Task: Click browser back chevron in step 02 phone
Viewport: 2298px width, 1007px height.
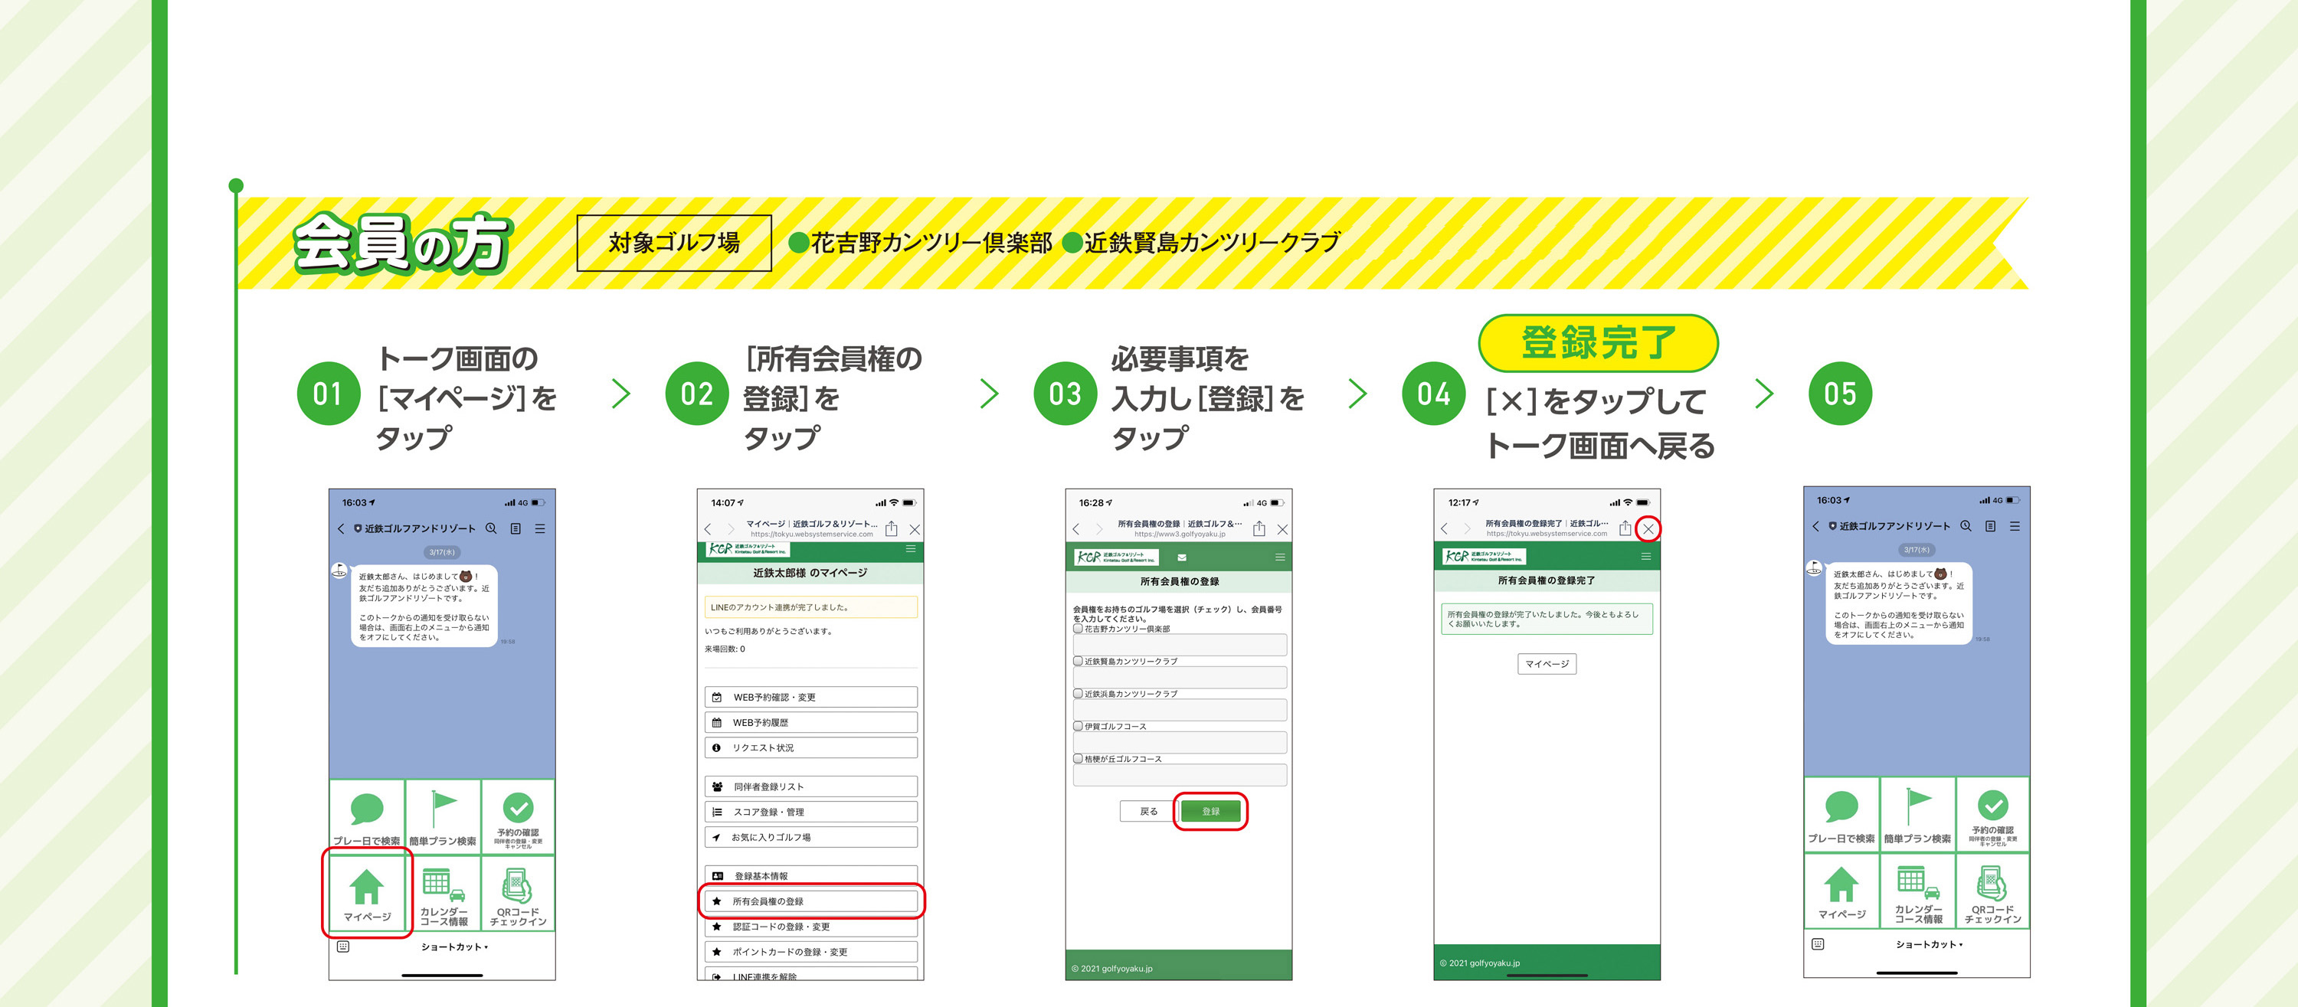Action: point(709,529)
